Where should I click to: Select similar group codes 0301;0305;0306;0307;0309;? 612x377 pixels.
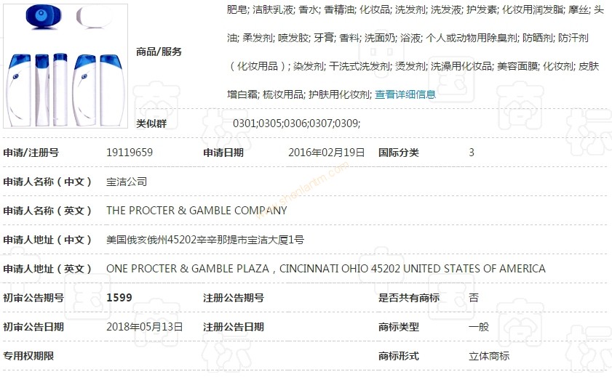pyautogui.click(x=297, y=123)
